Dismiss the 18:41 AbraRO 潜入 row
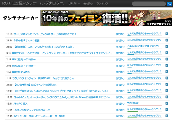 point(167,103)
